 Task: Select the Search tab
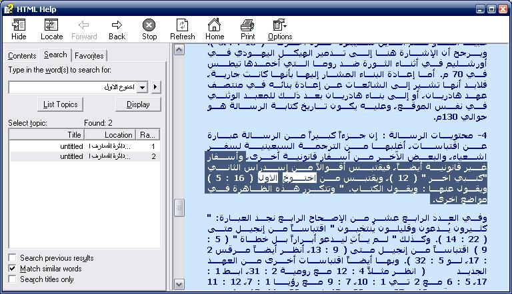coord(55,55)
